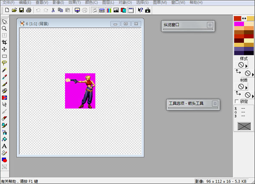Select the Object Selector tool
The width and height of the screenshot is (255, 184).
4,167
